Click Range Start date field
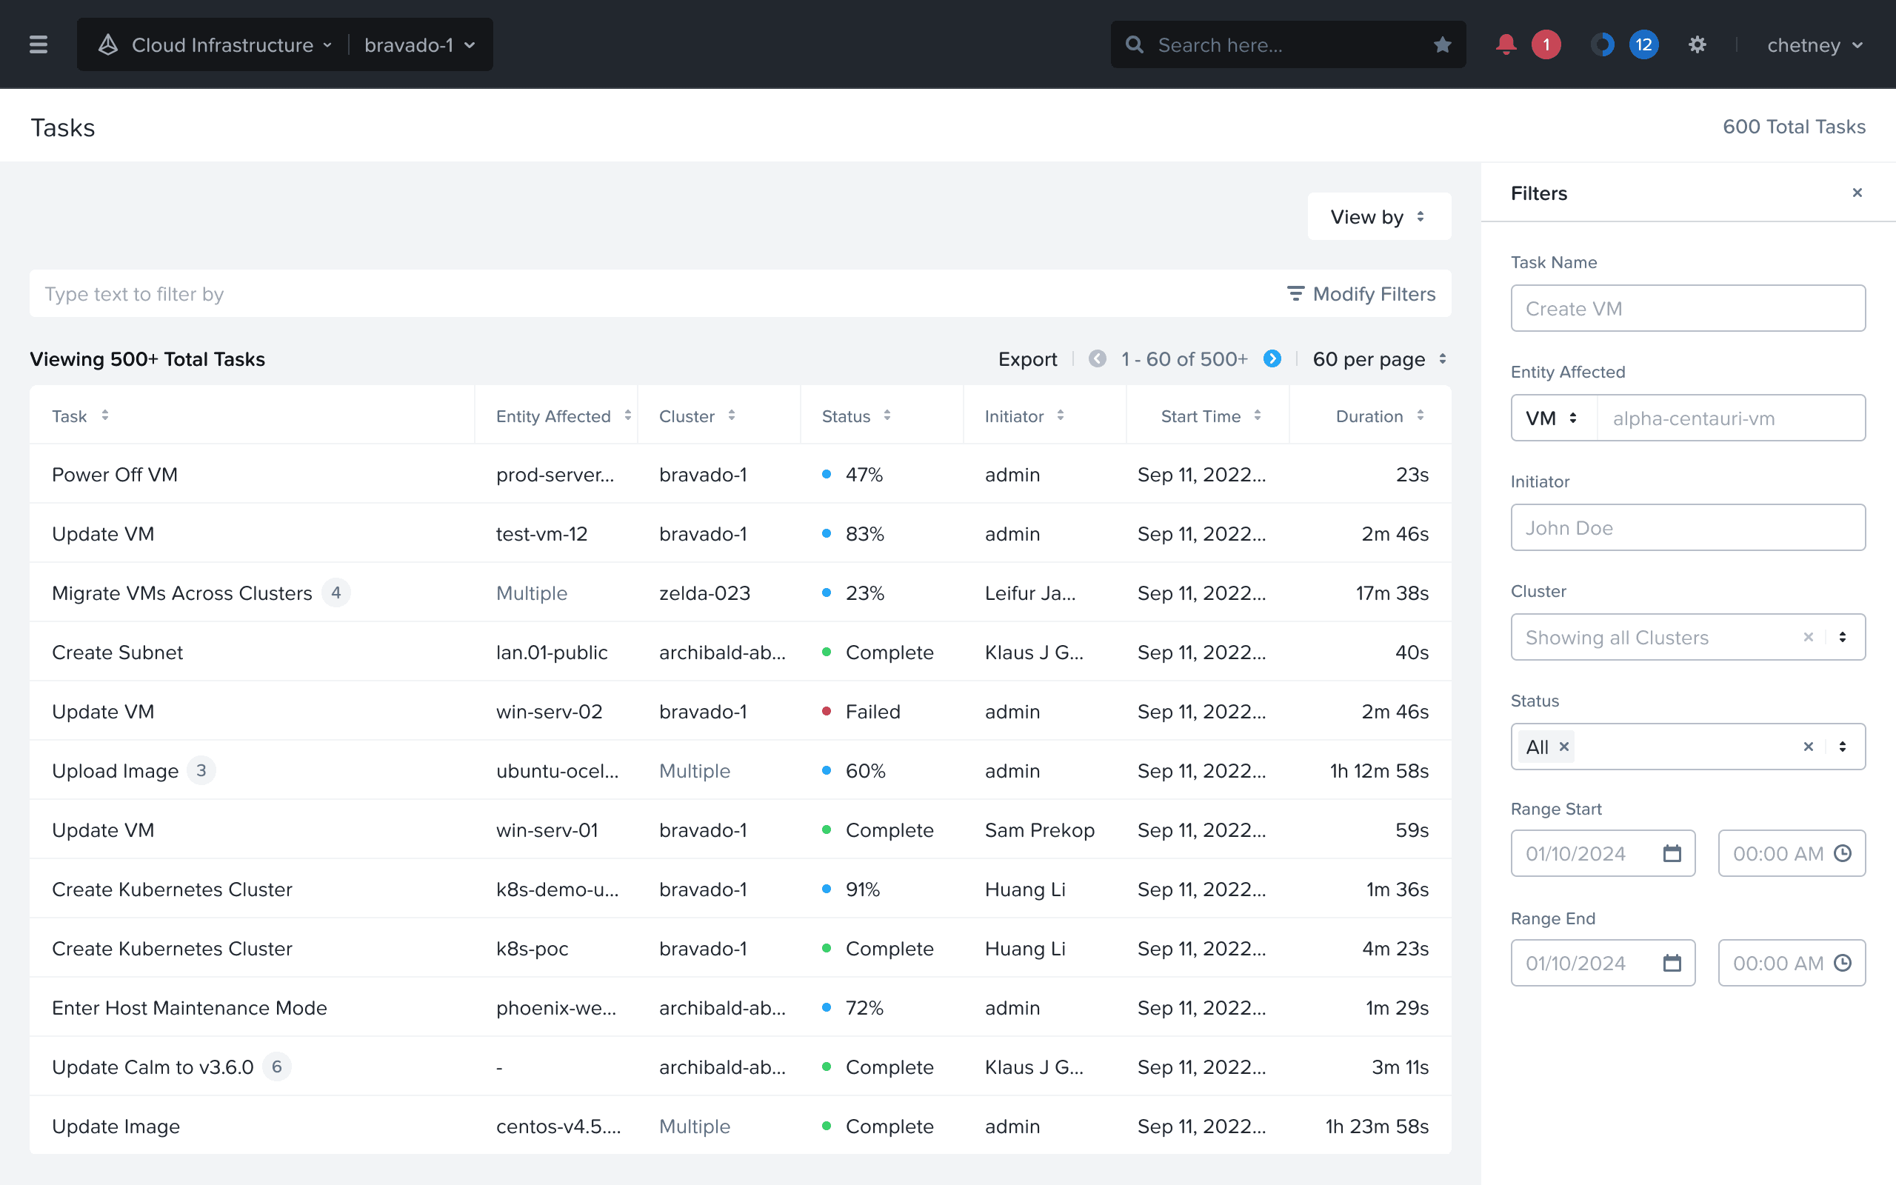1896x1185 pixels. [x=1603, y=853]
